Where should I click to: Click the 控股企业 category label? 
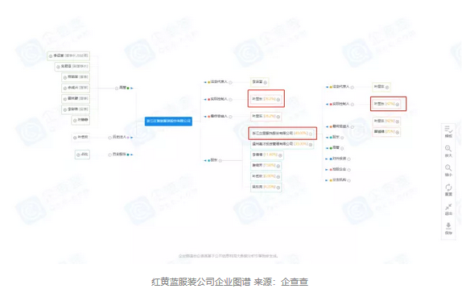pos(339,170)
